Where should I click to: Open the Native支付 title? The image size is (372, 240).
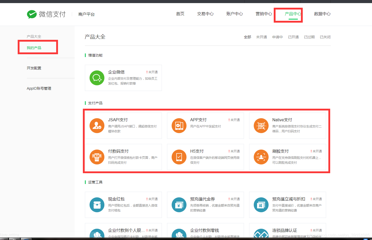(282, 120)
